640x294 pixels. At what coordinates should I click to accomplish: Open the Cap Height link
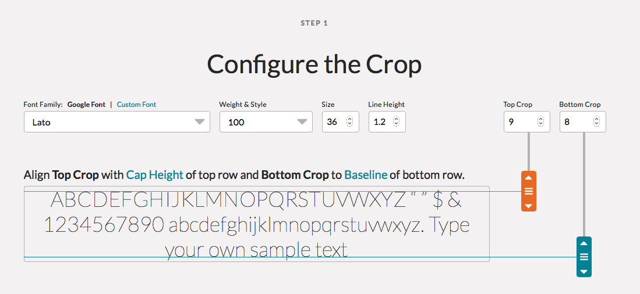[155, 175]
